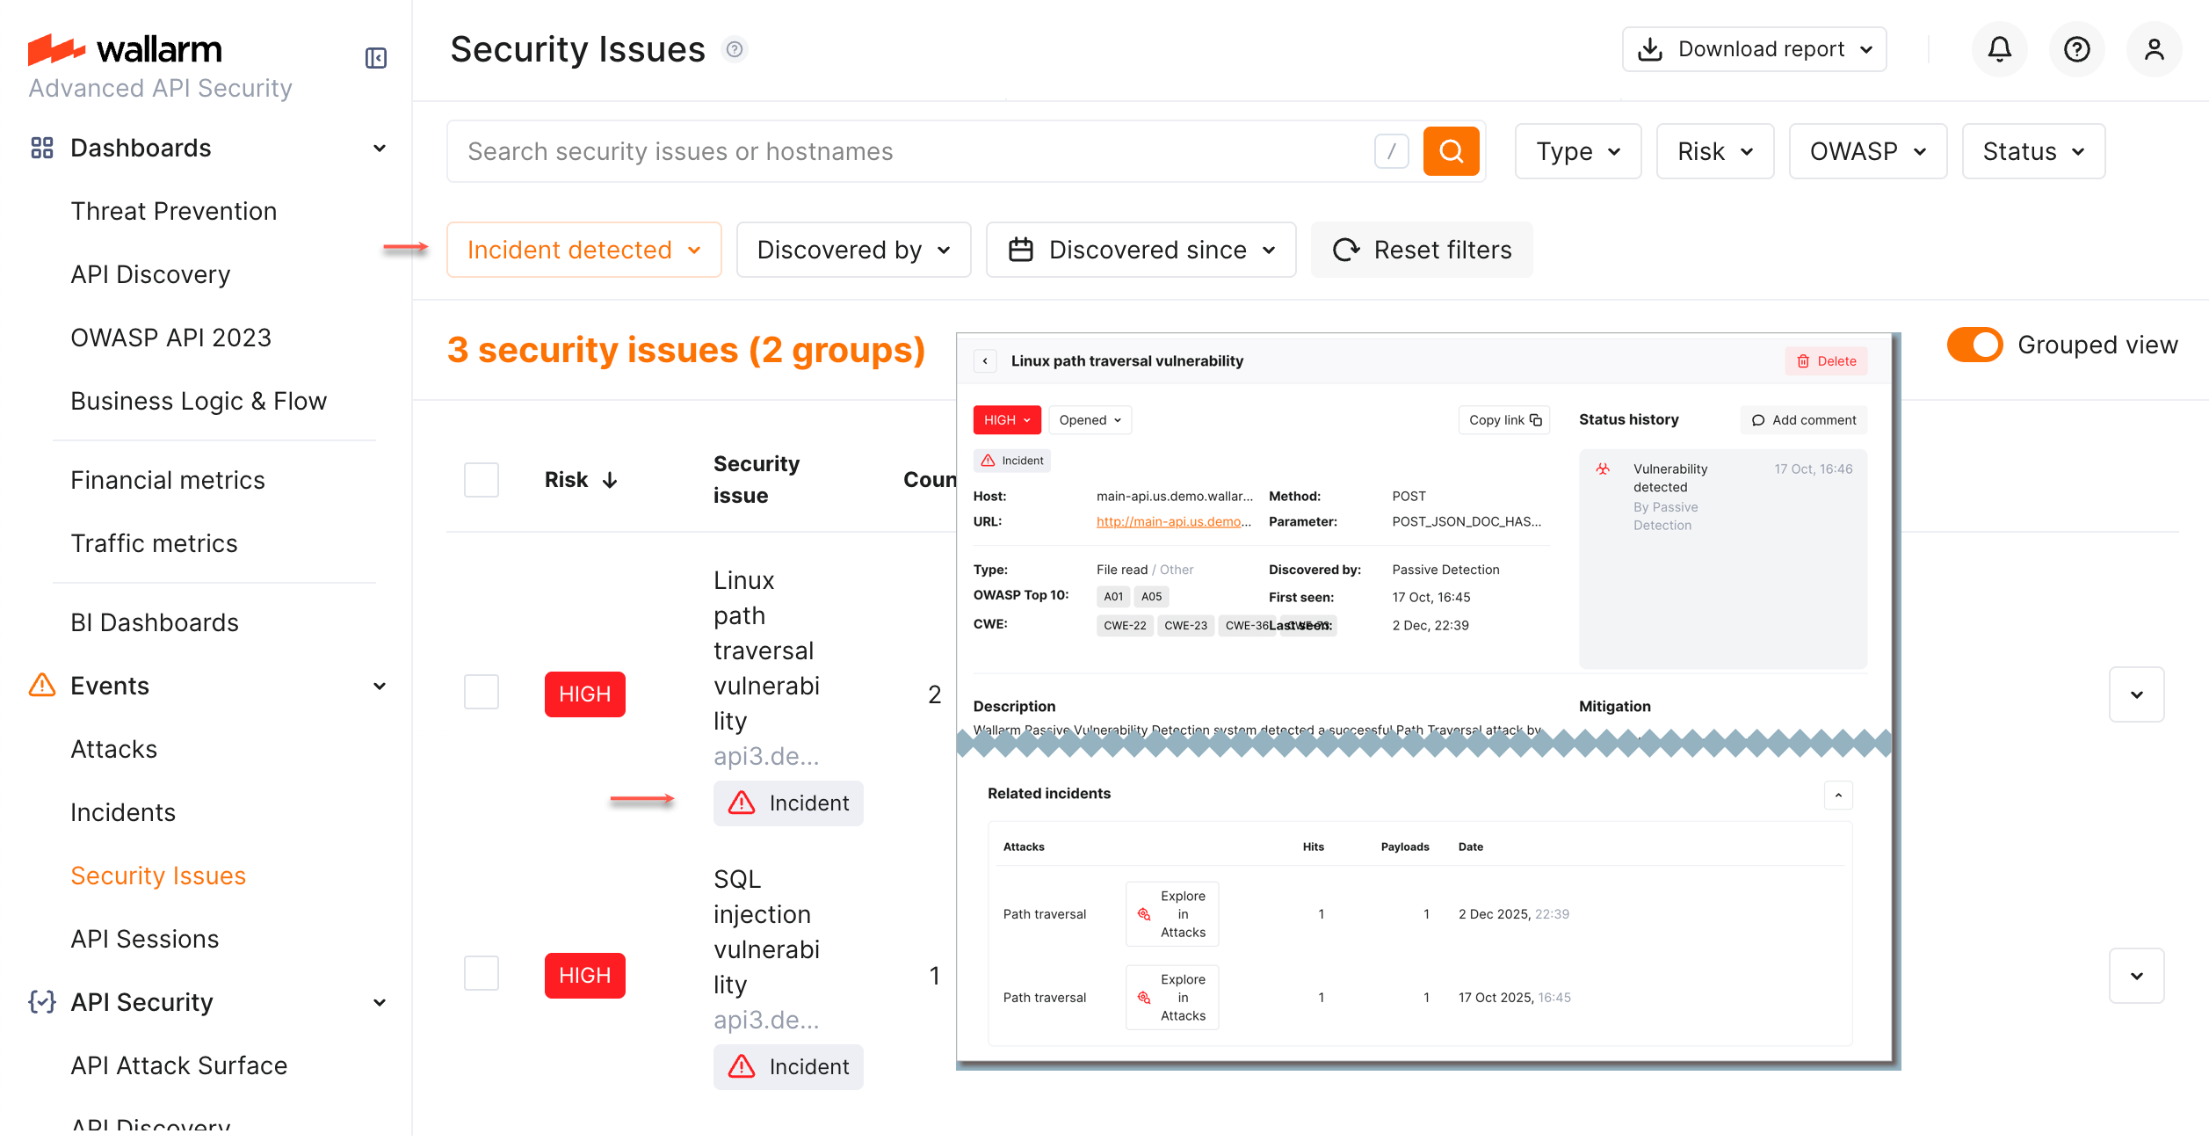Open the Incidents page in sidebar

tap(123, 811)
